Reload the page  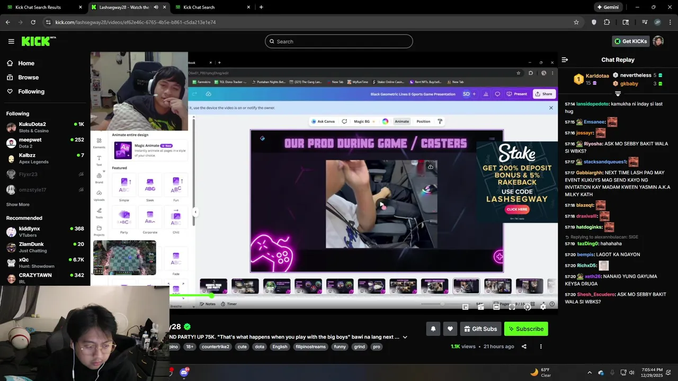[33, 22]
